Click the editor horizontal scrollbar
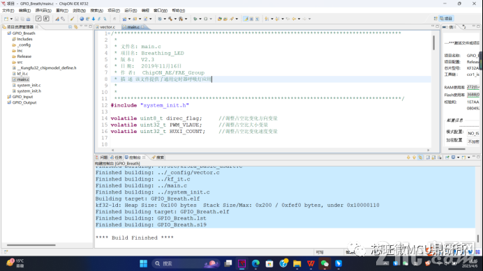483x271 pixels. (x=270, y=150)
